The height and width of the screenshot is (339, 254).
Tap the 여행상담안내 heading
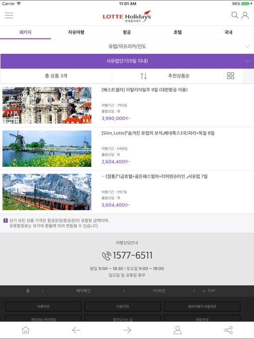[127, 243]
